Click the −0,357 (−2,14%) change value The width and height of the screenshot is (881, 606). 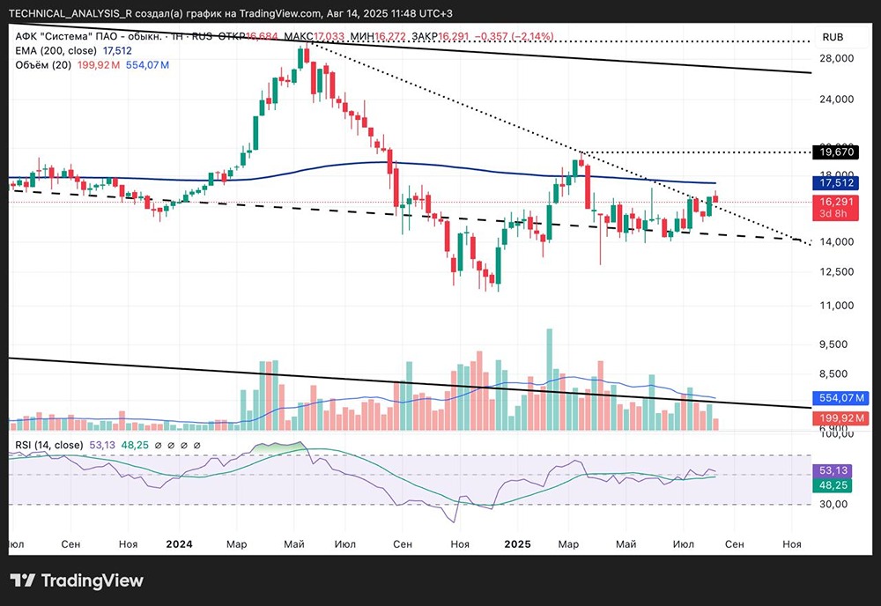515,36
